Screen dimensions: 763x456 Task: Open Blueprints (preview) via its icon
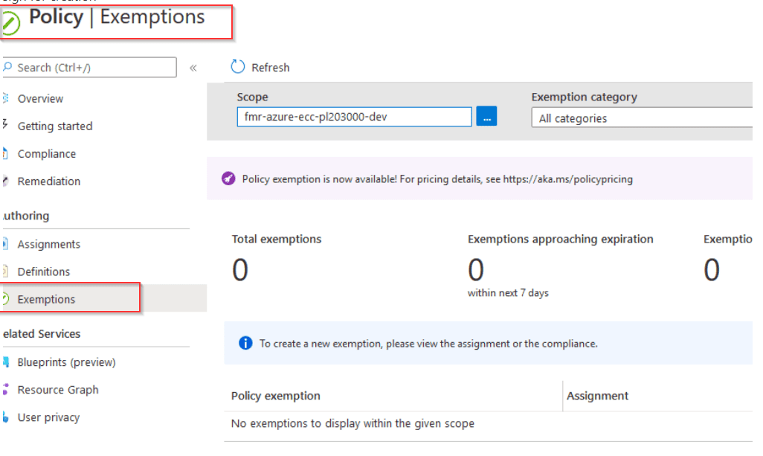tap(7, 362)
